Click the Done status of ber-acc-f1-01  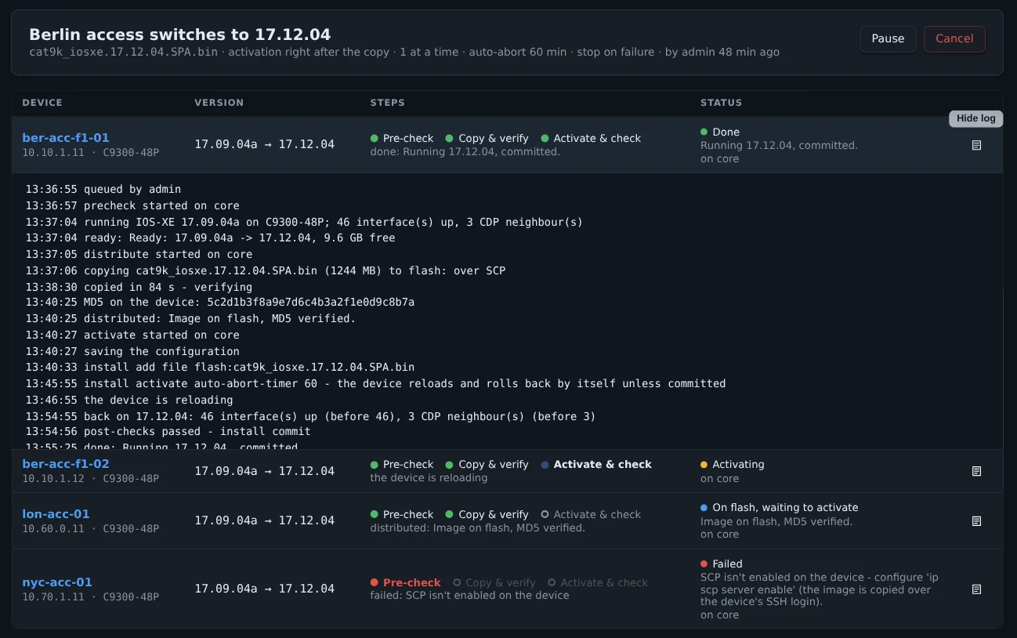pos(720,132)
